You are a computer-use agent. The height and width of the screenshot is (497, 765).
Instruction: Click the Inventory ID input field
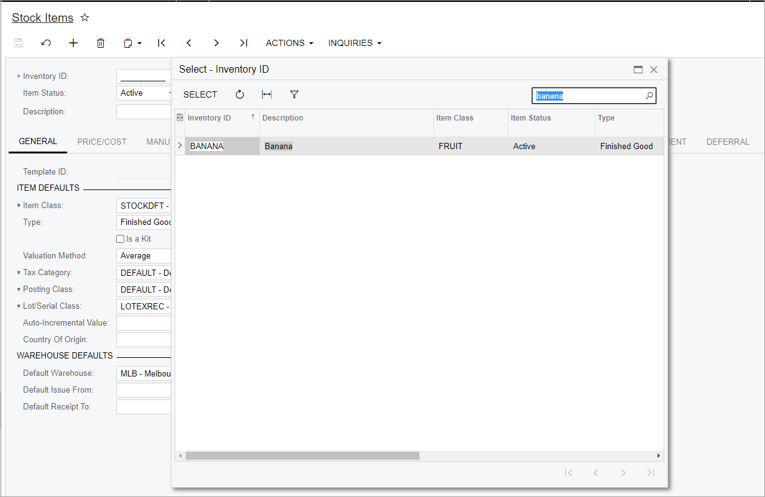pyautogui.click(x=144, y=76)
